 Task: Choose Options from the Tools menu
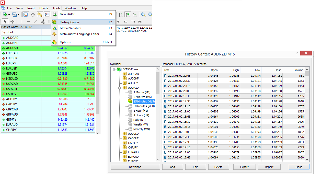tap(83, 42)
